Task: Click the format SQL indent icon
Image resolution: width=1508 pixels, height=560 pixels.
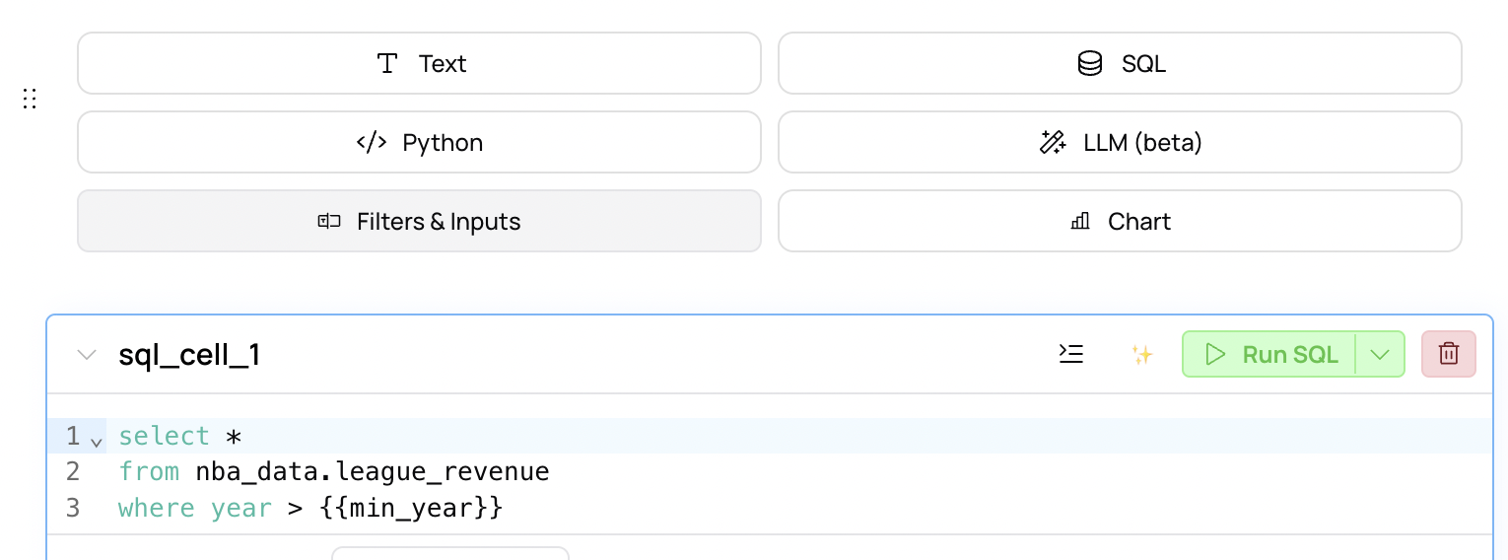Action: pyautogui.click(x=1071, y=354)
